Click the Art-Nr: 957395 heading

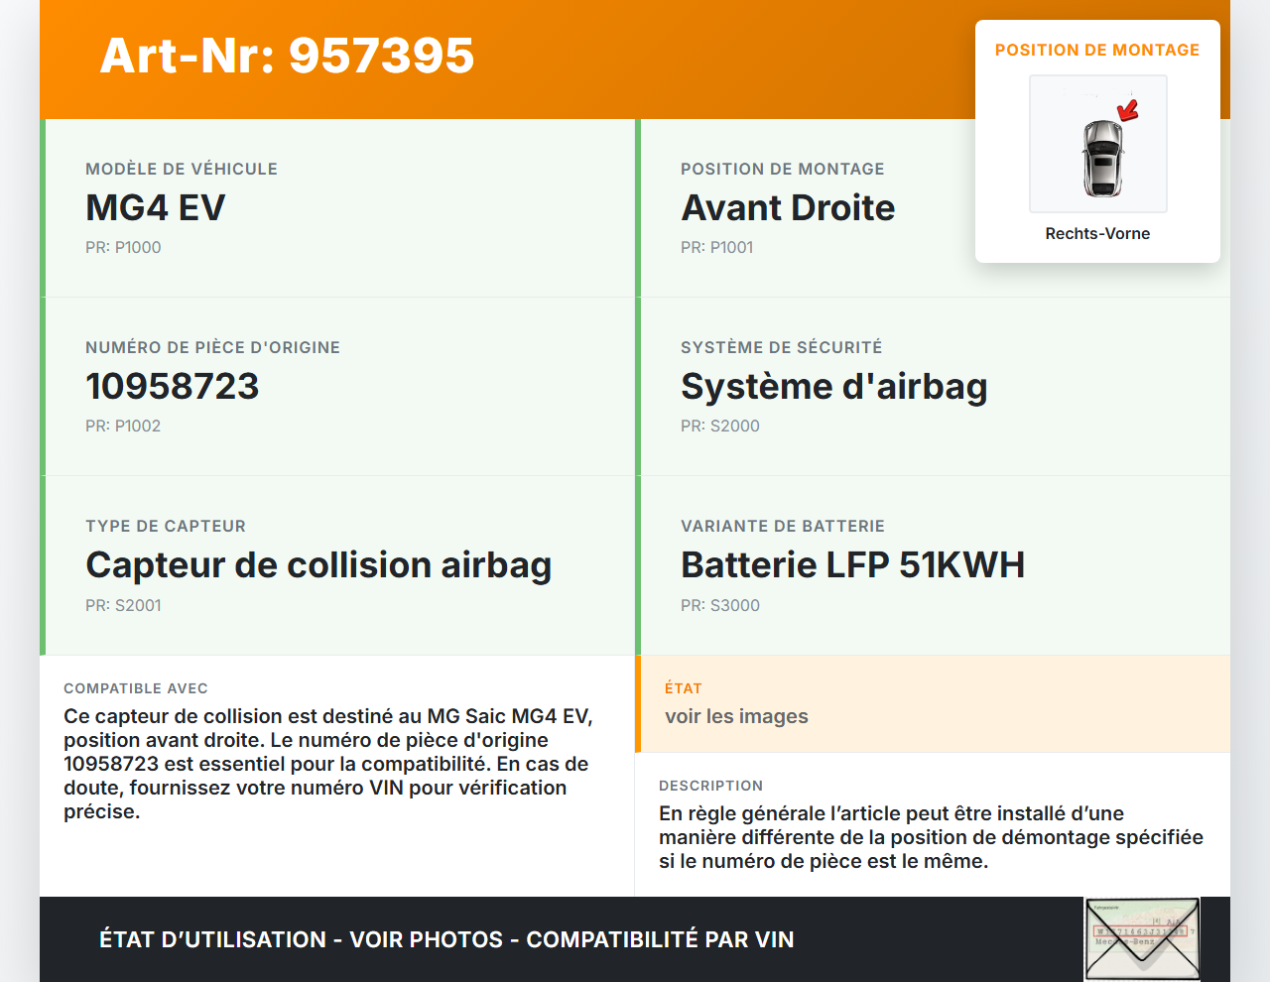[287, 56]
